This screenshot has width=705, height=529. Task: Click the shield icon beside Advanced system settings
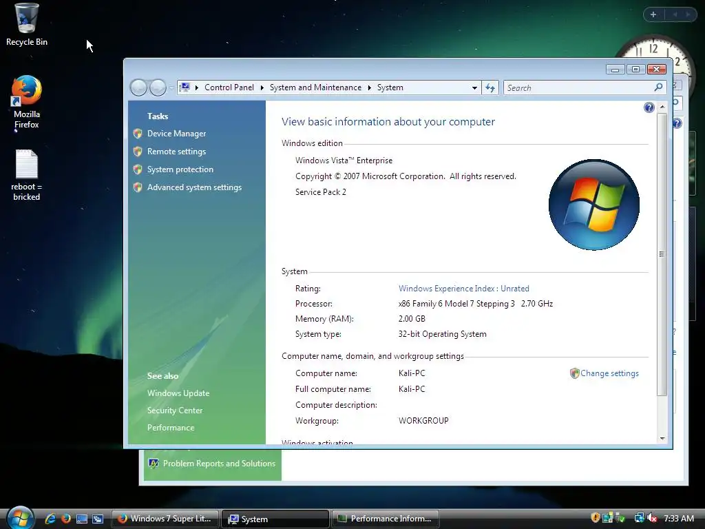click(138, 187)
